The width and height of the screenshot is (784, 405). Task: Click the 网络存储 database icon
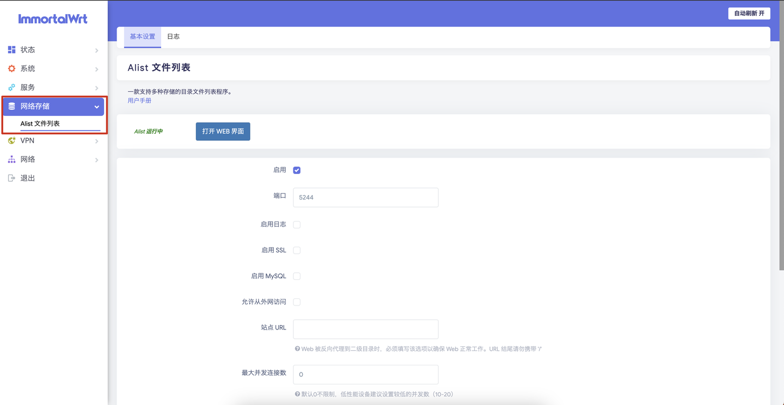coord(11,107)
